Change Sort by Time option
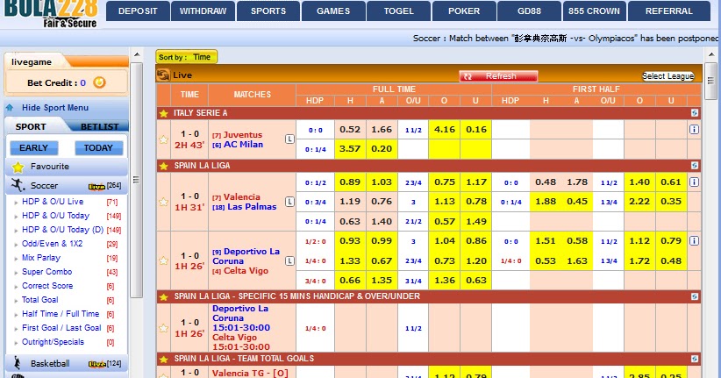 pos(186,57)
